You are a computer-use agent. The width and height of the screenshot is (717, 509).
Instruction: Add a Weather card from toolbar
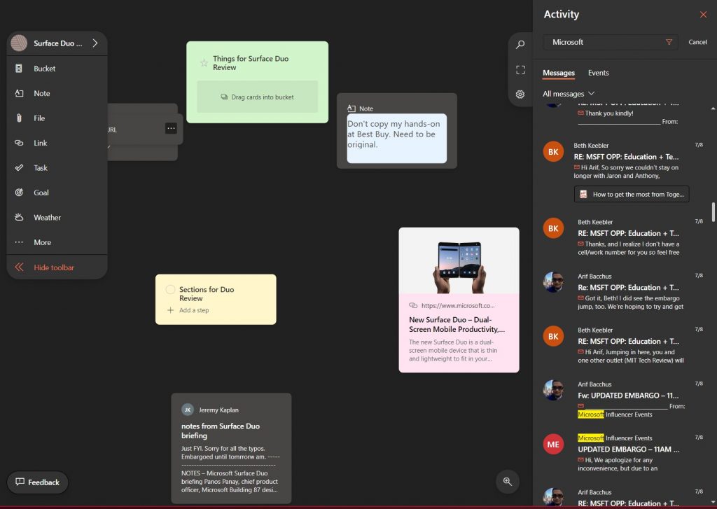tap(57, 218)
